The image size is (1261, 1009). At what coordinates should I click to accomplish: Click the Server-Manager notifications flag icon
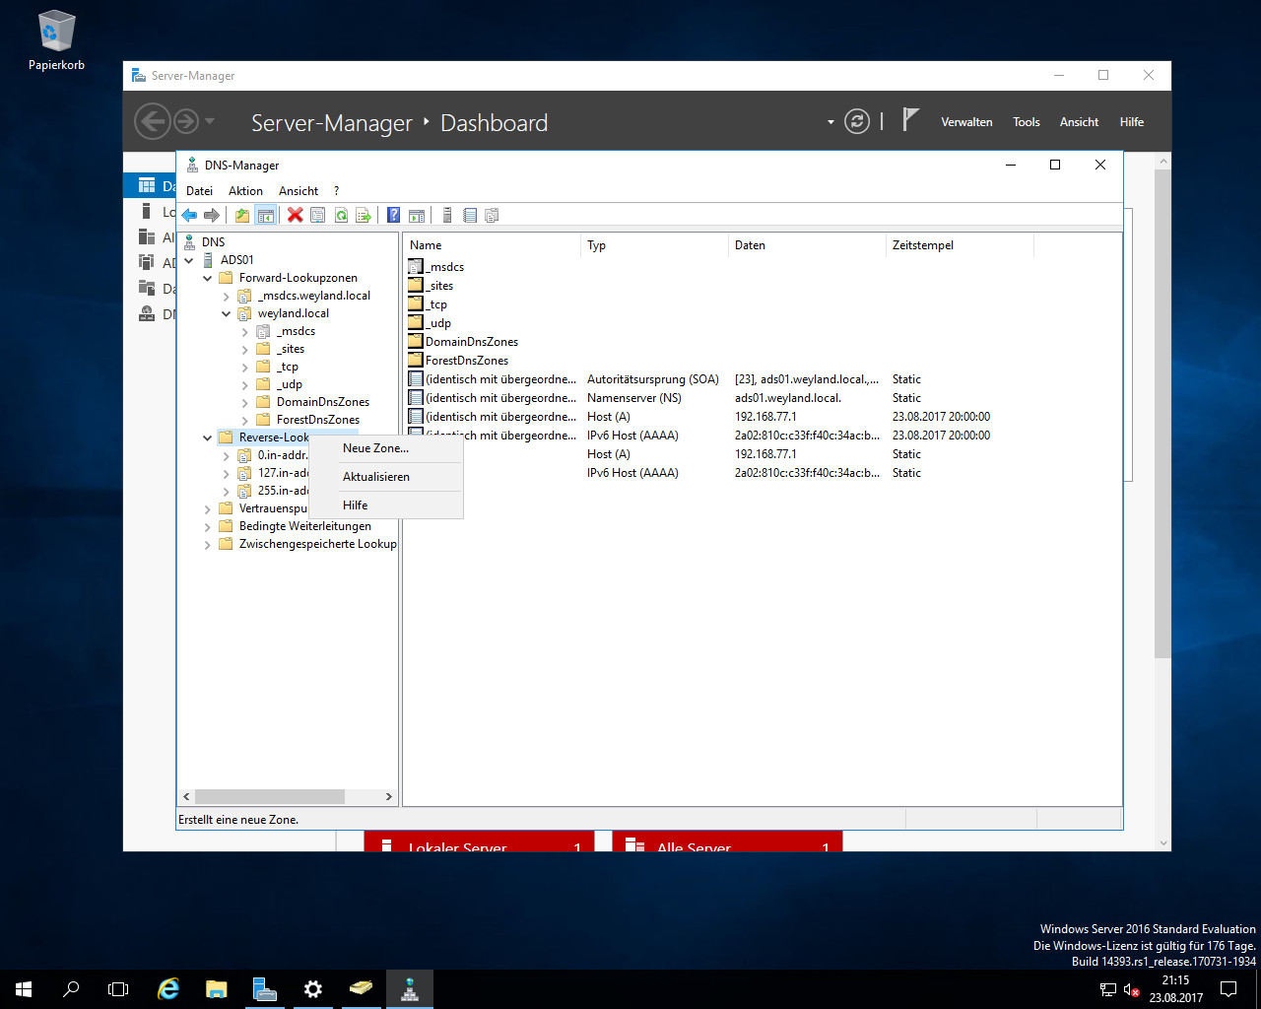tap(910, 120)
